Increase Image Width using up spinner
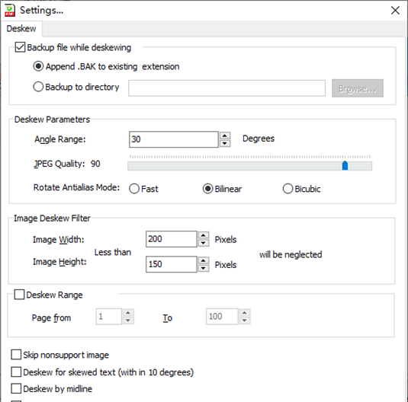Image resolution: width=408 pixels, height=402 pixels. tap(204, 235)
